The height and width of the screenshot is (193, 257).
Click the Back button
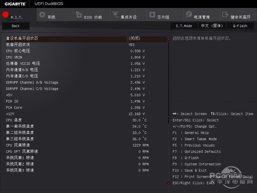(x=16, y=26)
